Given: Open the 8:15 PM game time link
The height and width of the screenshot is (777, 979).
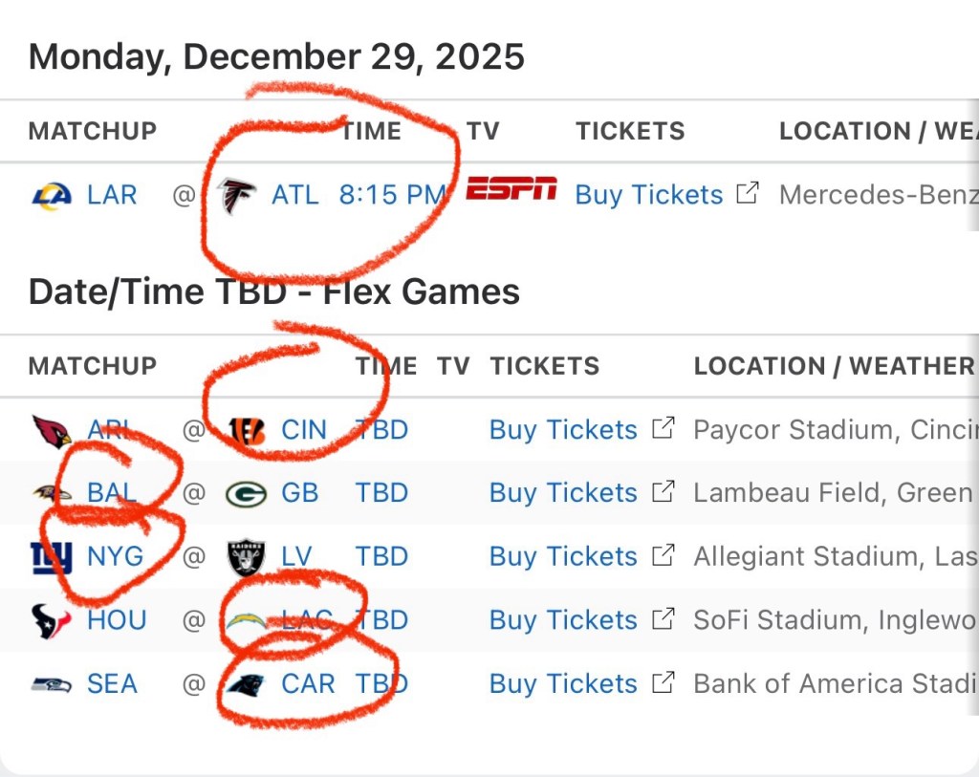Looking at the screenshot, I should point(393,195).
